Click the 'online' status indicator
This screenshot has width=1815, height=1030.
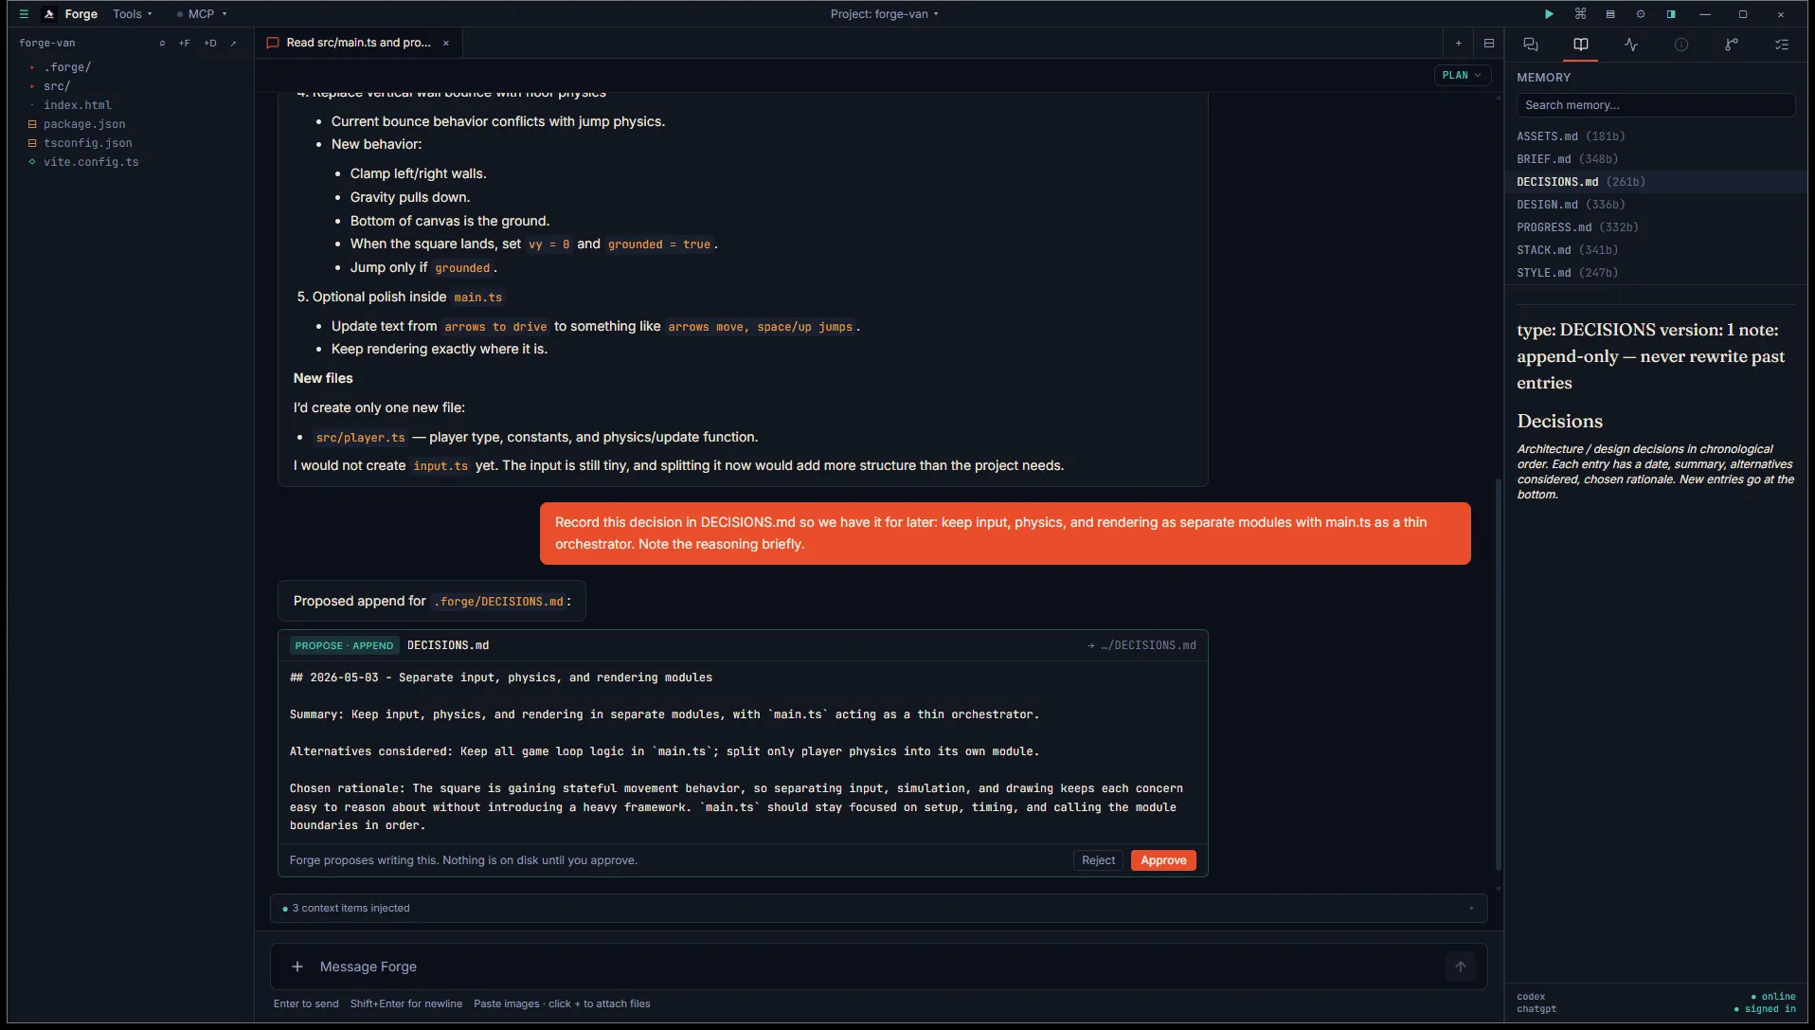[x=1773, y=997]
